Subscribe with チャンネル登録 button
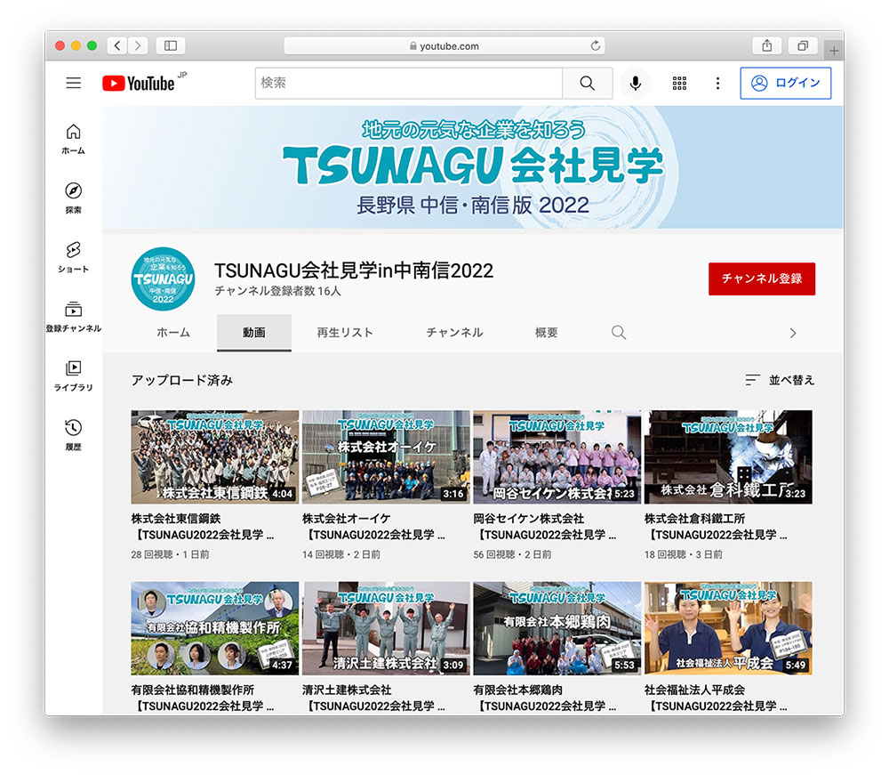 click(762, 279)
